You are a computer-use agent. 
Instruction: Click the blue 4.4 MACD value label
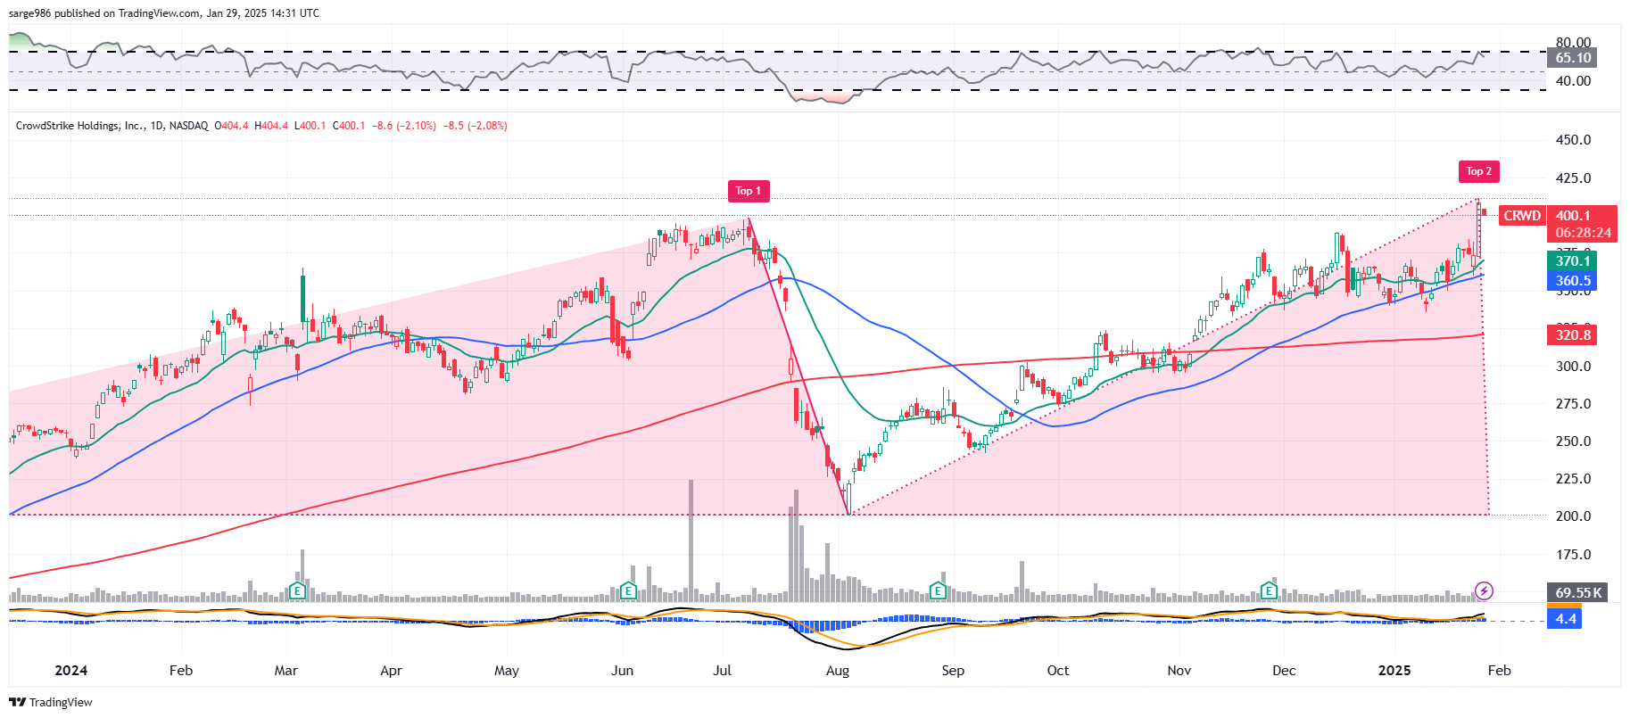(x=1565, y=618)
